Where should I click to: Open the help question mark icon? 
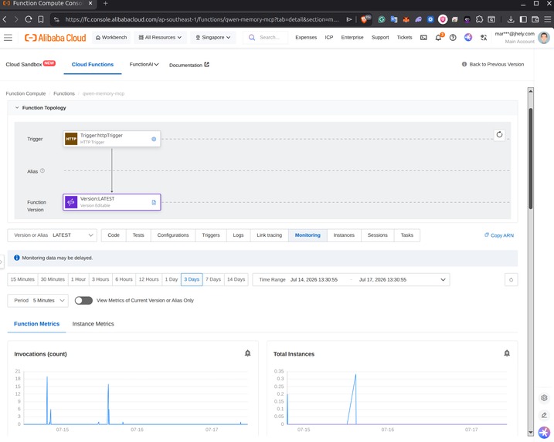coord(453,37)
